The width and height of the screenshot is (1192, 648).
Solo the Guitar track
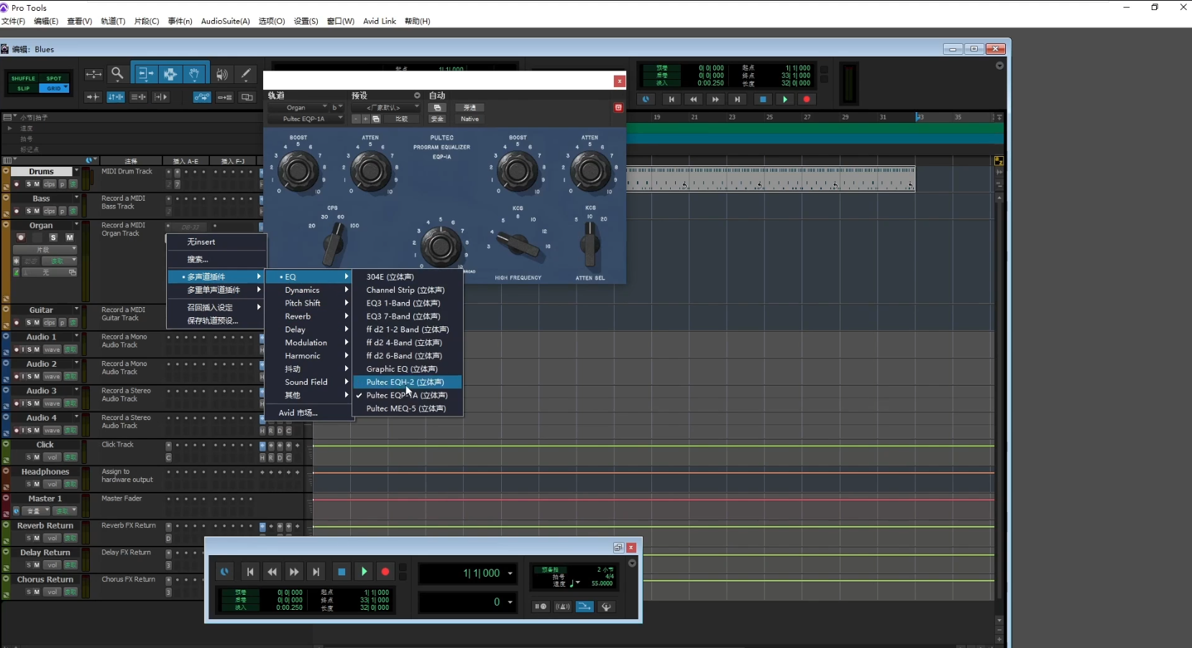pyautogui.click(x=28, y=322)
